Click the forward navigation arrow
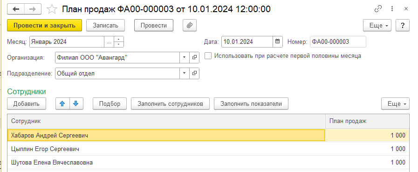 [33, 9]
